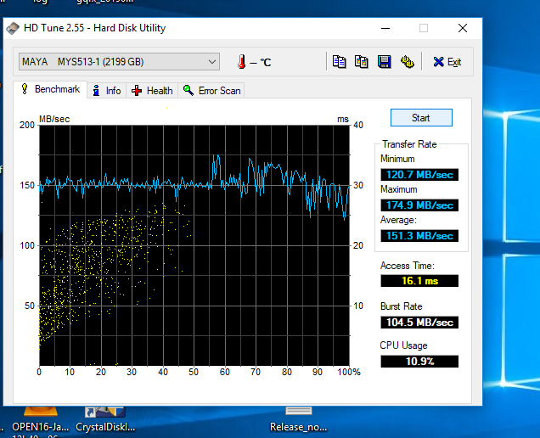Click the Access Time 16.1 ms readout
Image resolution: width=540 pixels, height=438 pixels.
(419, 281)
